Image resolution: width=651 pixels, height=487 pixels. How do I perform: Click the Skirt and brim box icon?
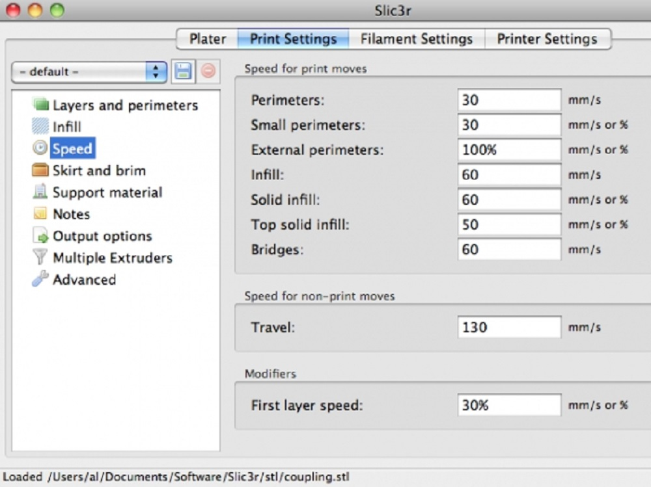40,170
